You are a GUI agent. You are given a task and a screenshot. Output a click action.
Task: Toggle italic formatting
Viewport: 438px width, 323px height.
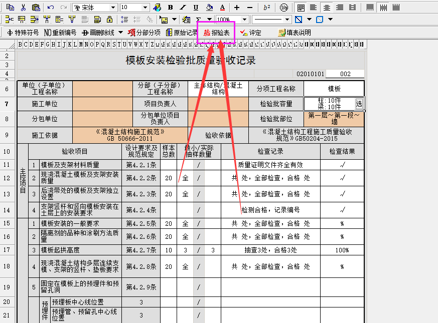point(183,8)
